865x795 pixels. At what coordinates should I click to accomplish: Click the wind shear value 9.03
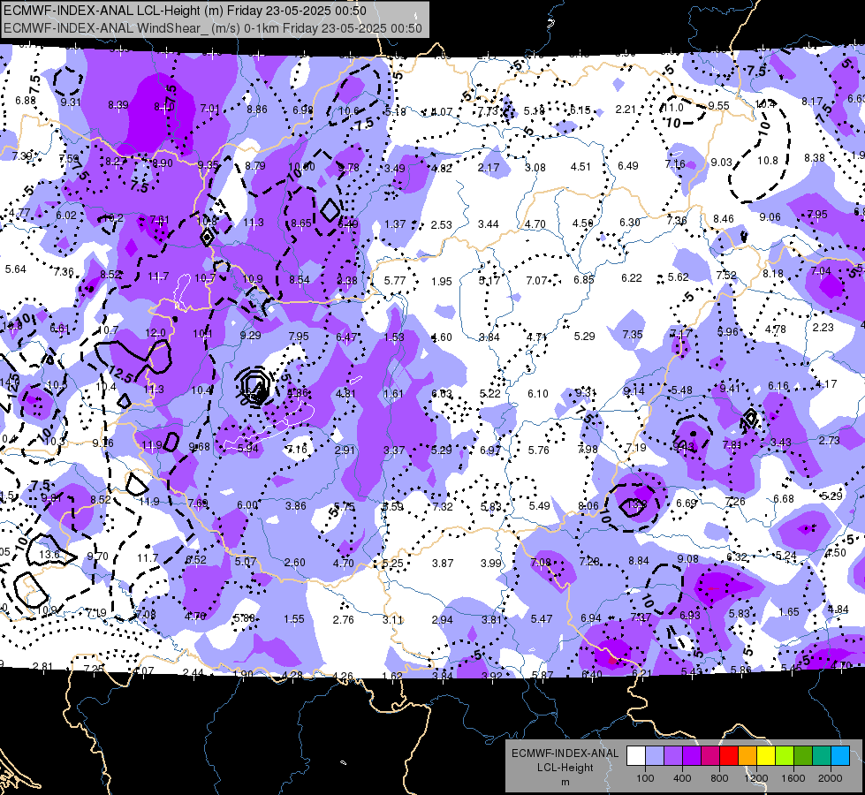coord(721,163)
